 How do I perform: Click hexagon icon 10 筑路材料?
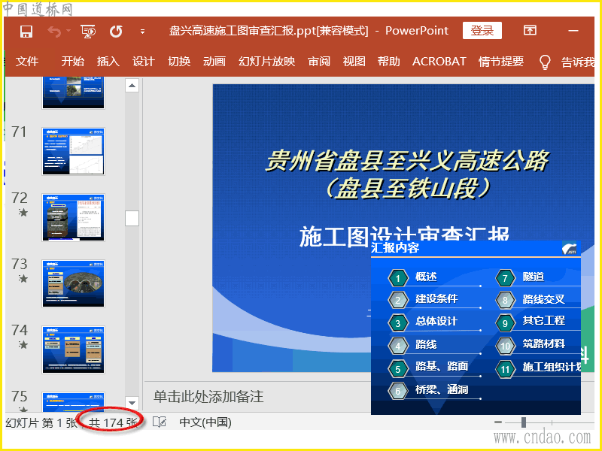click(505, 347)
